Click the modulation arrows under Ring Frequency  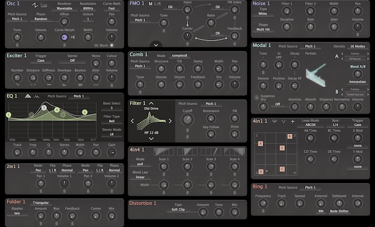pos(263,211)
